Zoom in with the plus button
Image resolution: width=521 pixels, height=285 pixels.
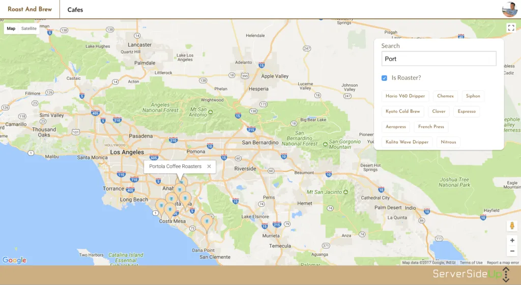[x=512, y=240]
